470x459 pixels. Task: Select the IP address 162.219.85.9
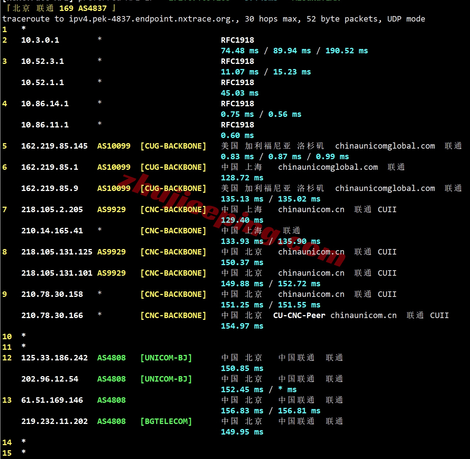pyautogui.click(x=50, y=188)
